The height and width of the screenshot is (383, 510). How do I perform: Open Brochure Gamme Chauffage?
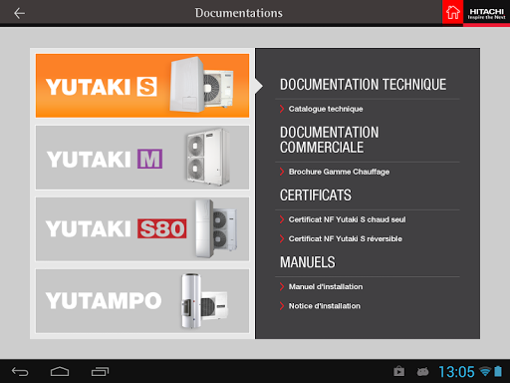click(339, 172)
